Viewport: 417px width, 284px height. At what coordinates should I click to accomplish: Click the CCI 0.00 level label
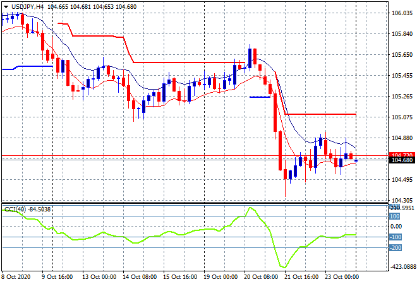coord(396,227)
